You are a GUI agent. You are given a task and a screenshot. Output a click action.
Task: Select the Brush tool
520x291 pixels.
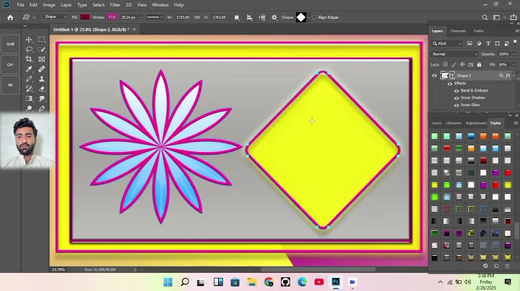click(x=29, y=79)
